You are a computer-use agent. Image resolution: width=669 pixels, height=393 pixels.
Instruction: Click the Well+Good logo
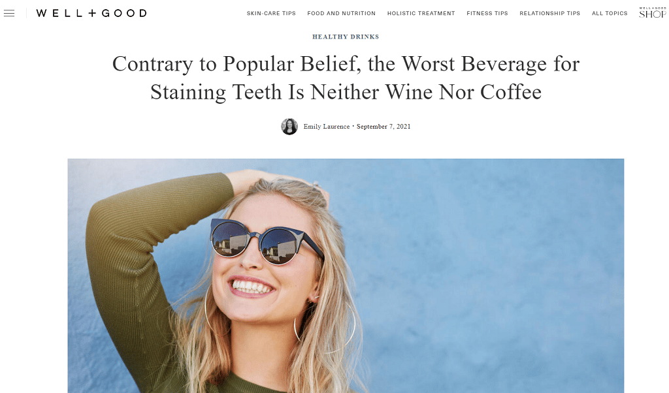91,13
